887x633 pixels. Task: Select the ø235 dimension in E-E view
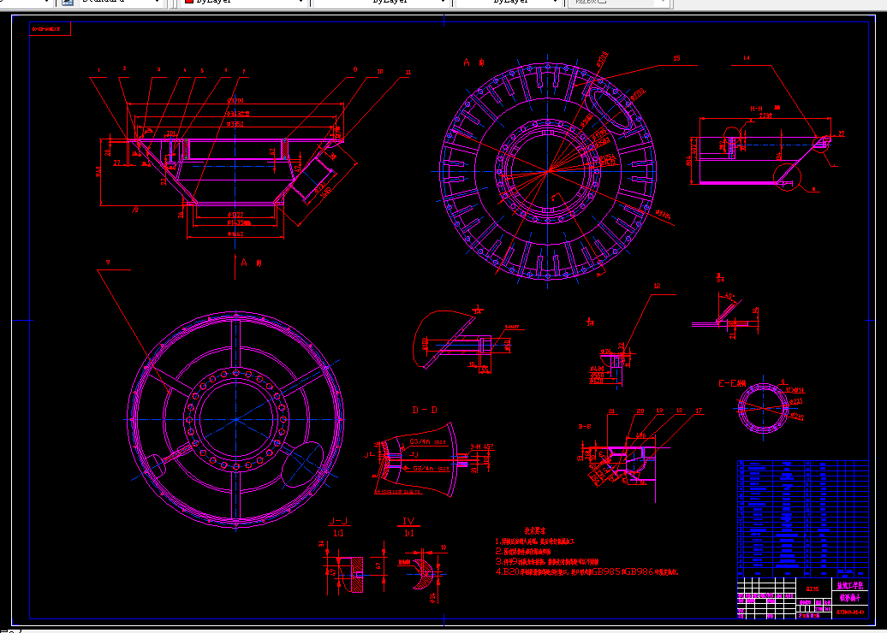[x=798, y=417]
